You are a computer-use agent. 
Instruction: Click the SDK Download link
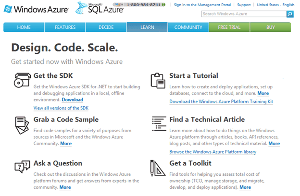[x=72, y=99]
